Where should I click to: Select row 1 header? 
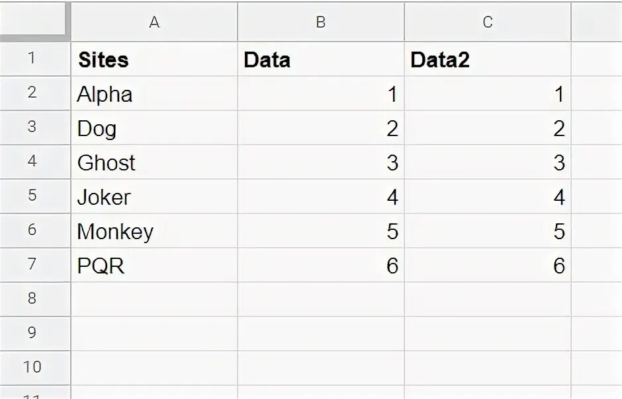32,59
